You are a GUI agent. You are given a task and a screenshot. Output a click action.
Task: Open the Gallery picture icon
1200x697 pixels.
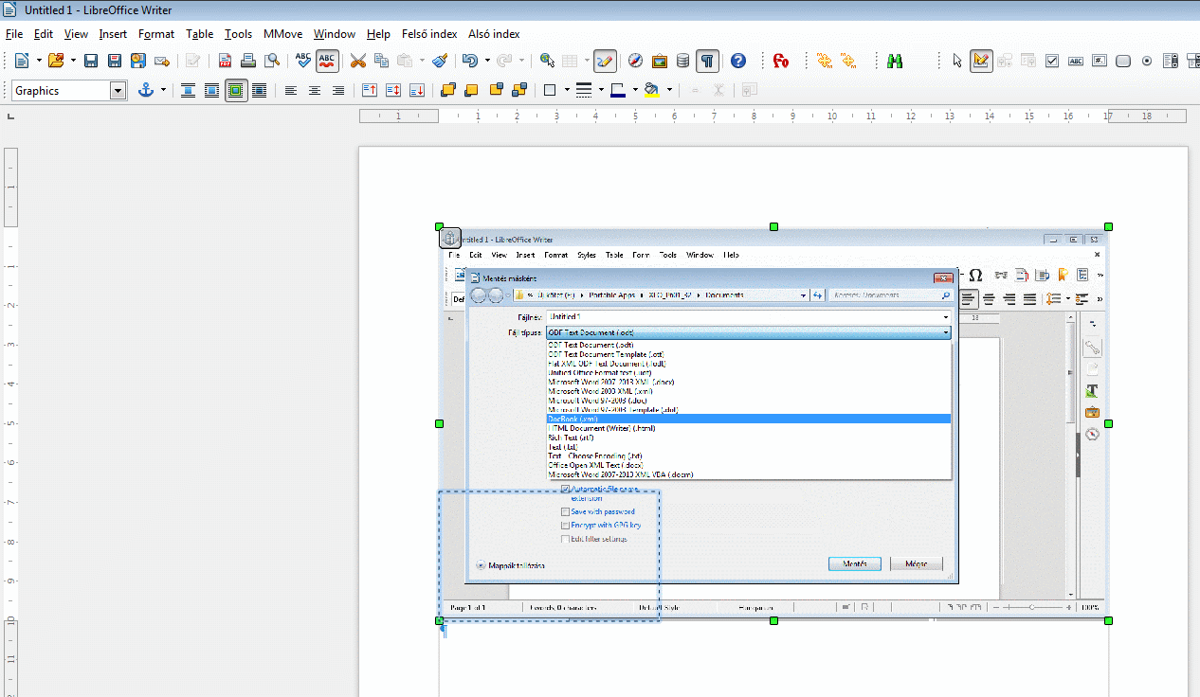point(659,61)
